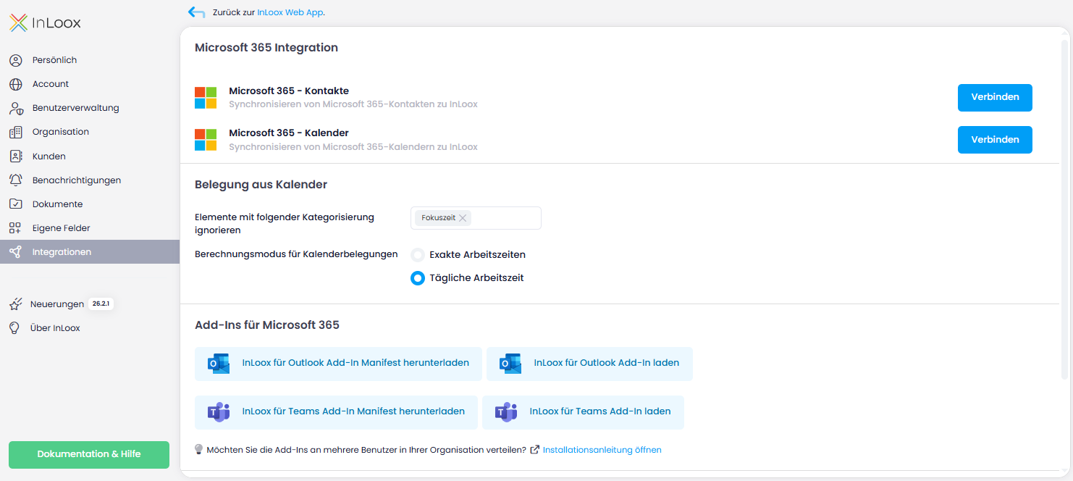
Task: Download InLoox für Teams Add-In Manifest
Action: (336, 412)
